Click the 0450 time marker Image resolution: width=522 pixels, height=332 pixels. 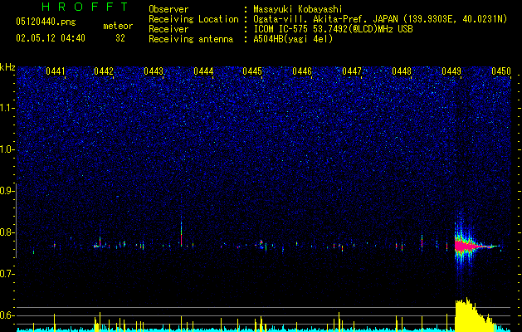pyautogui.click(x=501, y=71)
